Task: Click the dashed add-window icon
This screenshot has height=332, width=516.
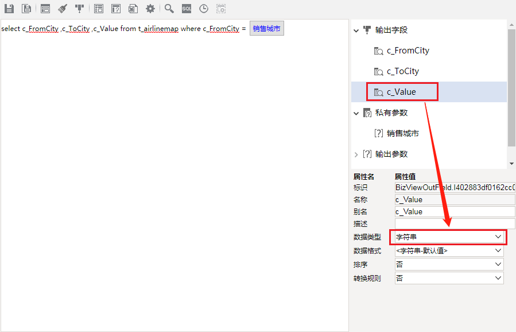Action: [x=221, y=9]
